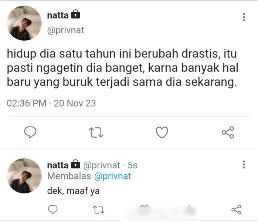Open the three-dot menu on the main tweet
This screenshot has width=258, height=222.
pyautogui.click(x=244, y=17)
